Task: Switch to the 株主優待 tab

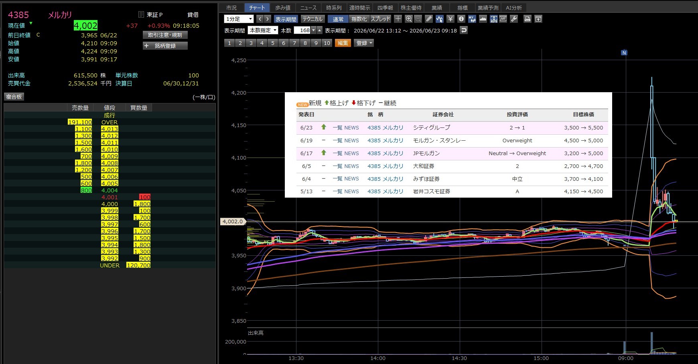Action: click(411, 8)
